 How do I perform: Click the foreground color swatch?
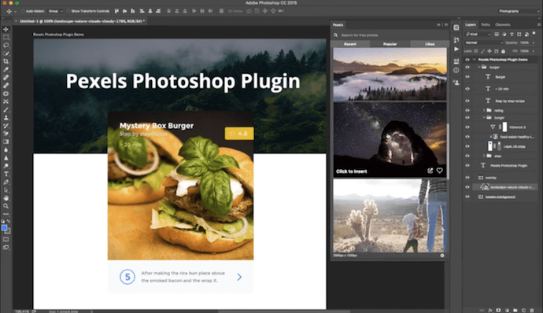pyautogui.click(x=4, y=228)
